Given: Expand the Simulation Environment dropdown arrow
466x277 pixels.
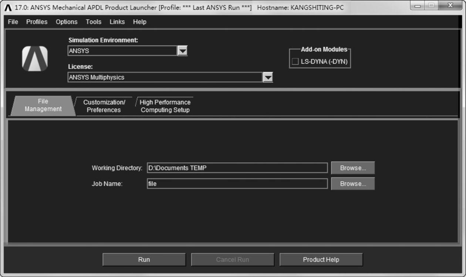Looking at the screenshot, I should click(x=182, y=51).
